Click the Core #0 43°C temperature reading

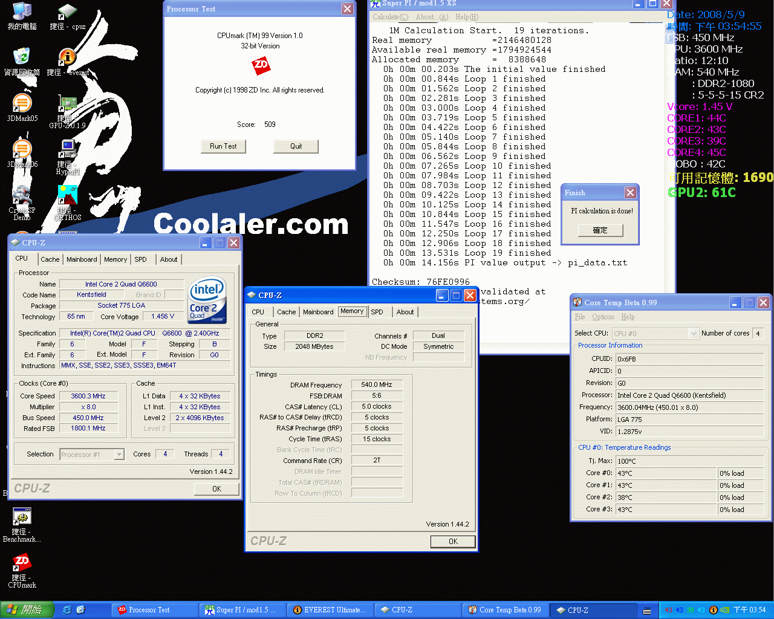click(666, 473)
